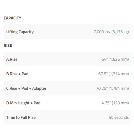Click the red letter B marker
The height and width of the screenshot is (134, 134).
click(x=8, y=74)
